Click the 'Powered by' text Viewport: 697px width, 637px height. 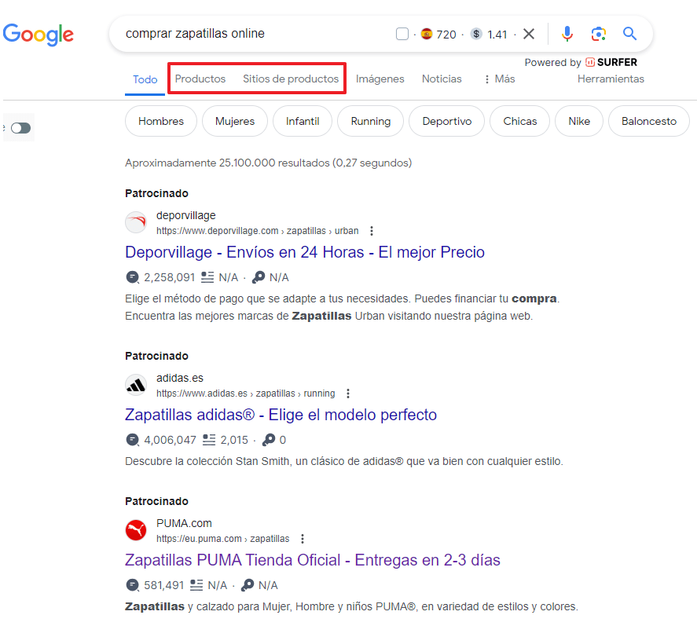[553, 63]
